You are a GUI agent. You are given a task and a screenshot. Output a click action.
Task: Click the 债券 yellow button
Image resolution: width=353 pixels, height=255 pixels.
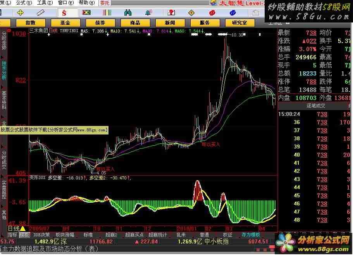coord(100,23)
